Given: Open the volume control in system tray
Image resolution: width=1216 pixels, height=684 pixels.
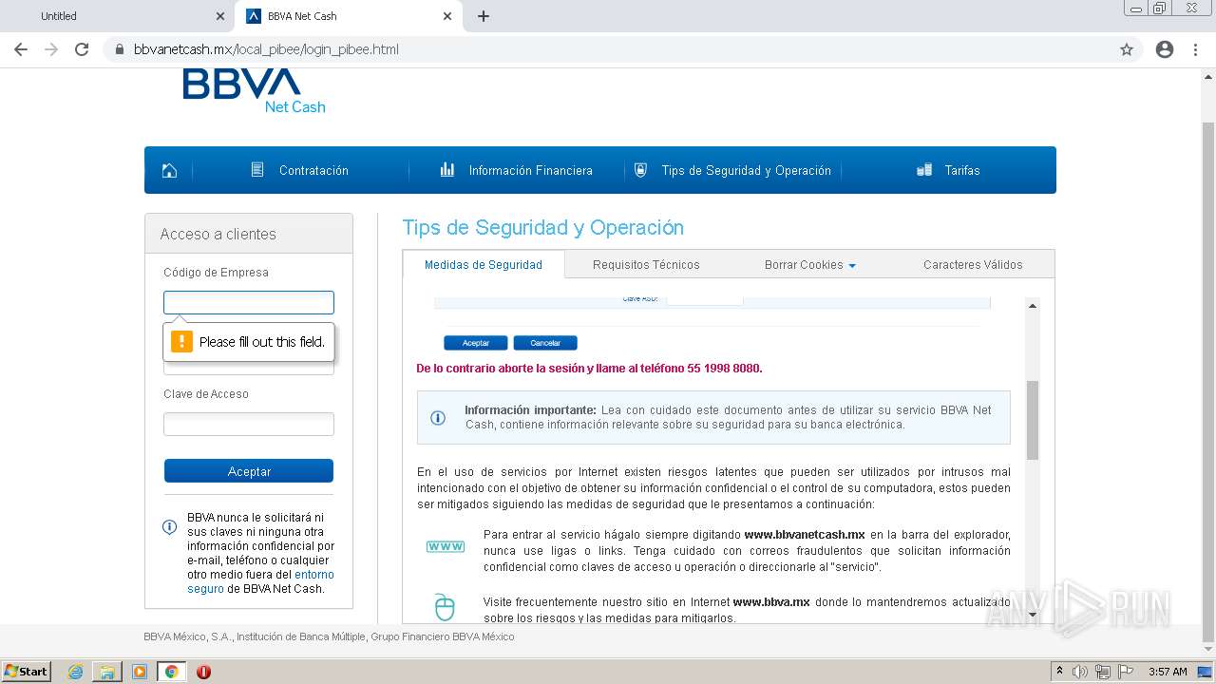Looking at the screenshot, I should coord(1080,672).
